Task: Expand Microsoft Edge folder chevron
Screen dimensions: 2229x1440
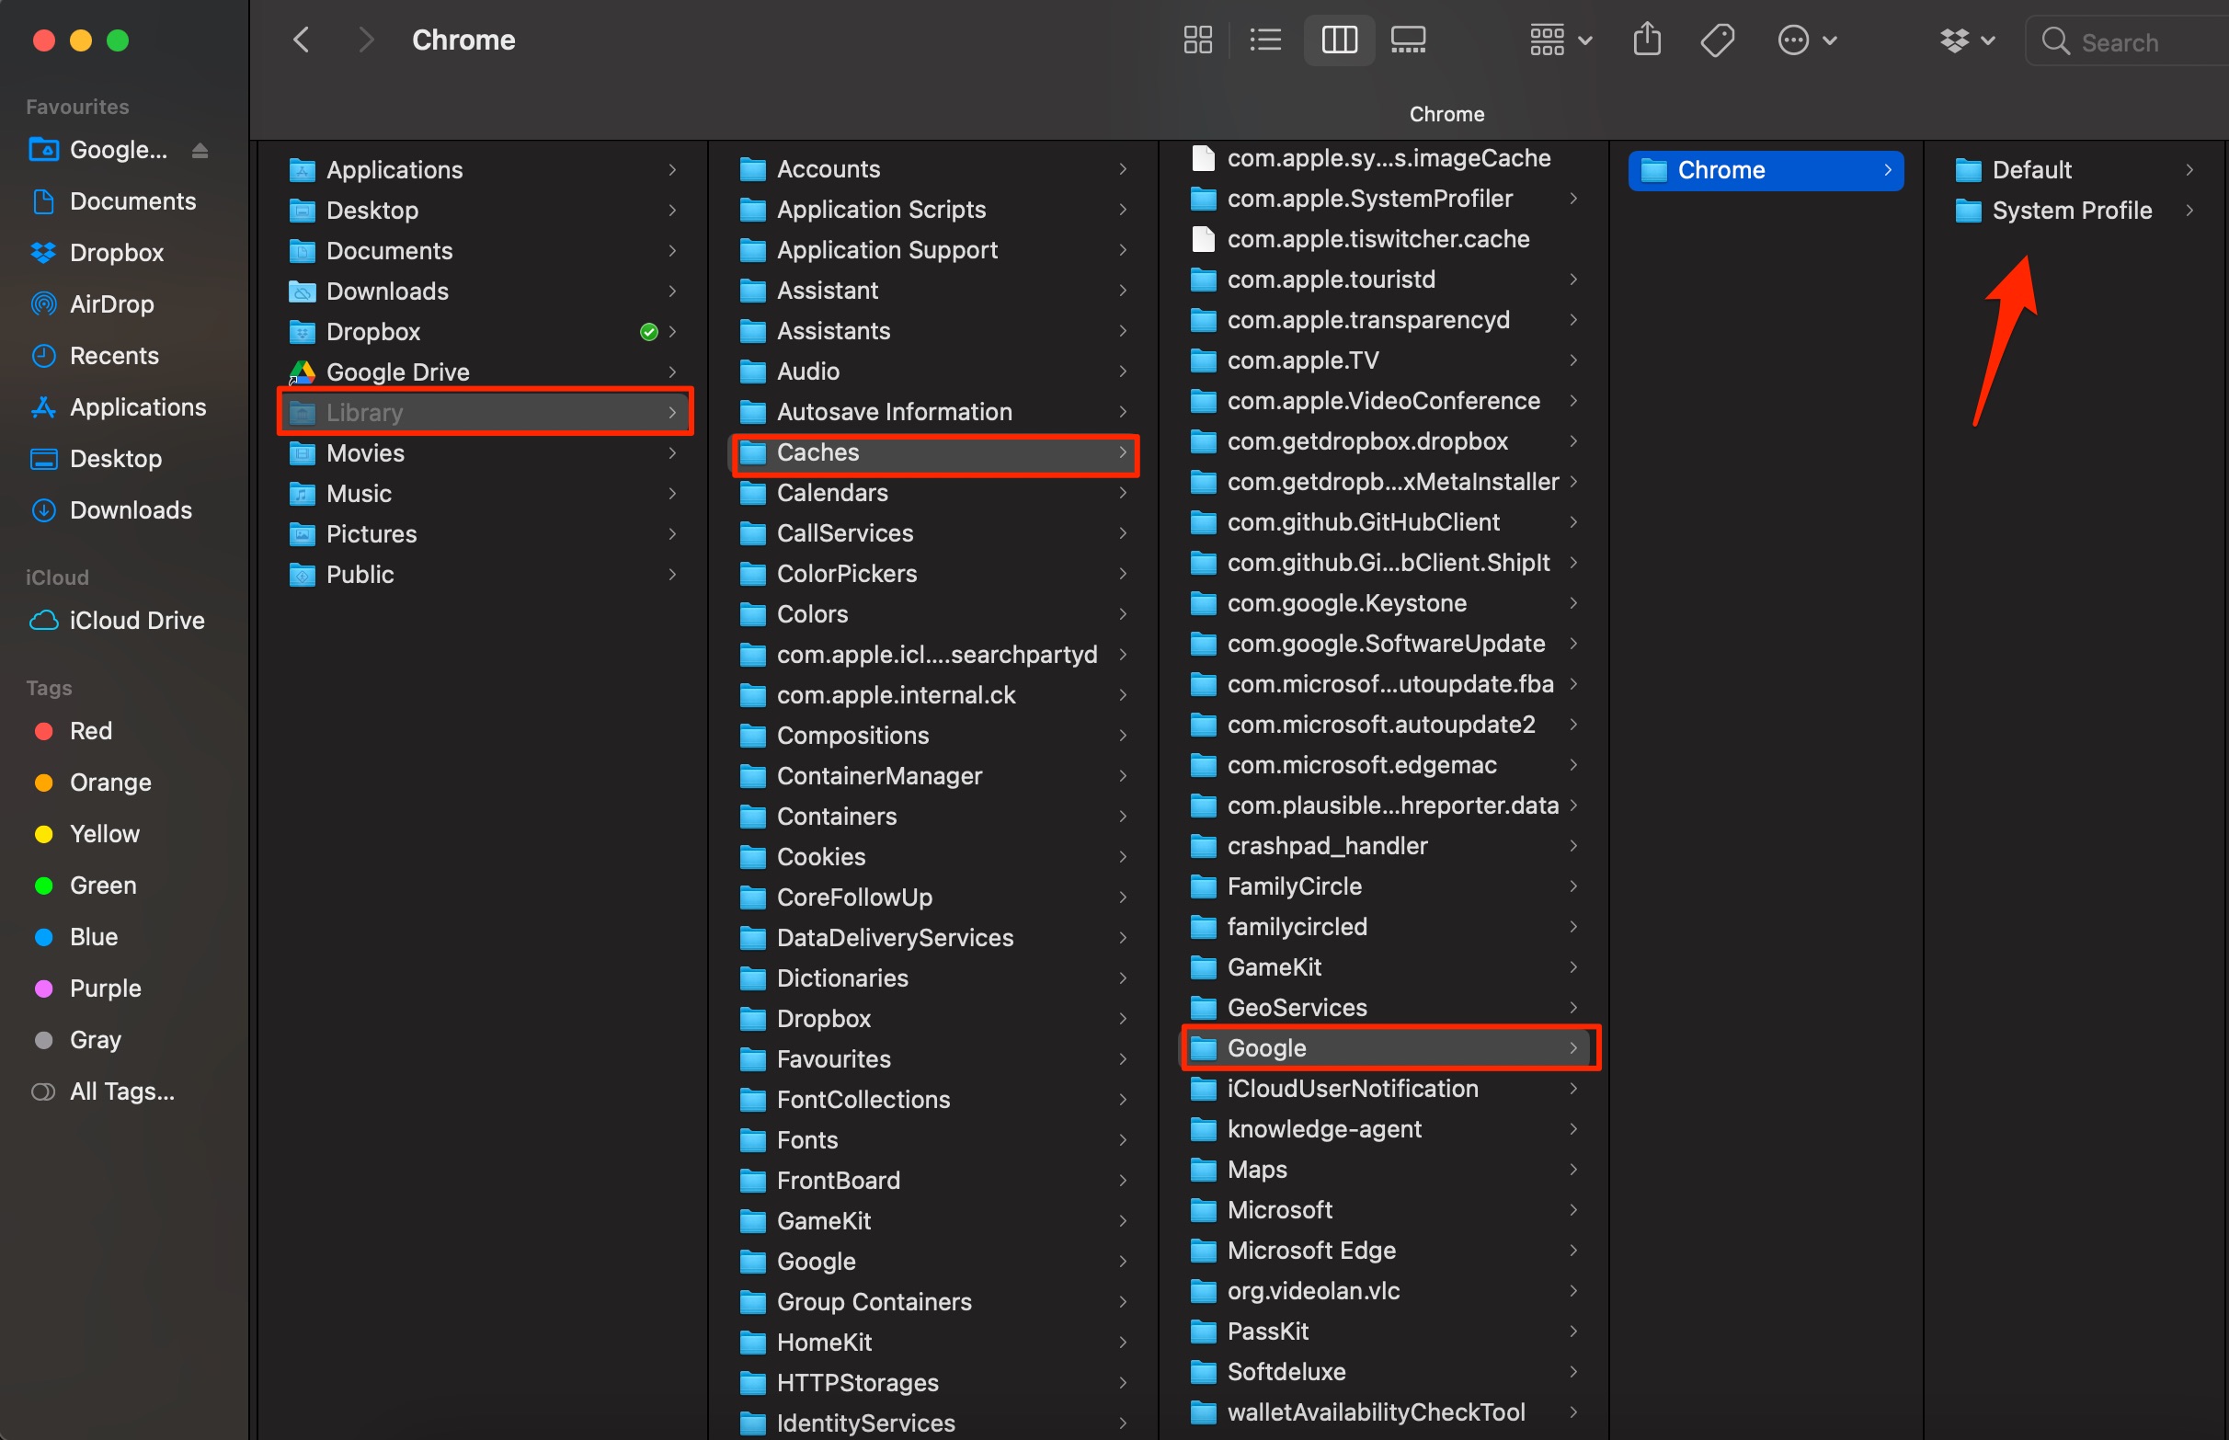Action: tap(1572, 1251)
